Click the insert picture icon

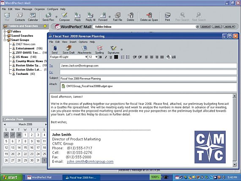click(174, 57)
